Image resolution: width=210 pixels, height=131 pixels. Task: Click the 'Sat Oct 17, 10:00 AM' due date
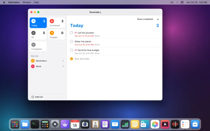coord(84,36)
